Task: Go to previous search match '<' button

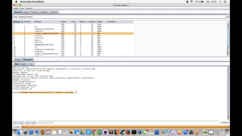Action: [x=22, y=122]
